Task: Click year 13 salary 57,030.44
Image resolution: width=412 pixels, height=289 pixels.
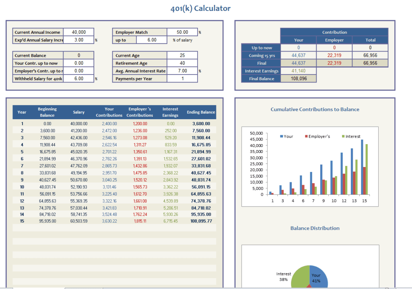Action: [79, 208]
